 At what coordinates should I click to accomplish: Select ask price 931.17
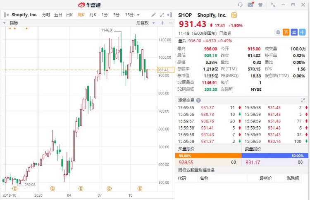pyautogui.click(x=253, y=162)
